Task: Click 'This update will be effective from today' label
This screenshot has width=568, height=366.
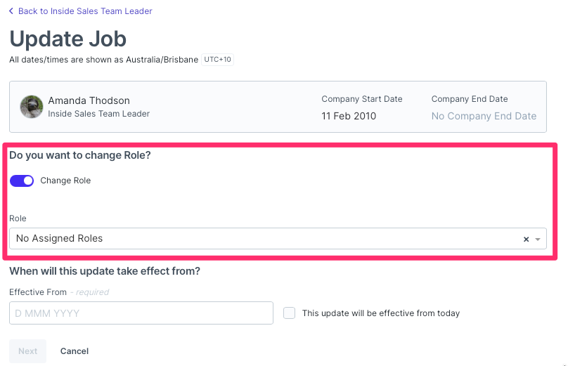Action: [381, 313]
